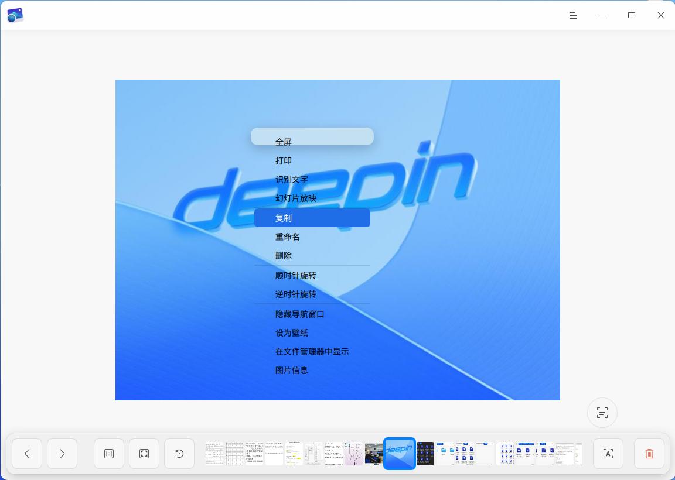The width and height of the screenshot is (675, 480).
Task: Show image at 1:1 actual size
Action: coord(109,454)
